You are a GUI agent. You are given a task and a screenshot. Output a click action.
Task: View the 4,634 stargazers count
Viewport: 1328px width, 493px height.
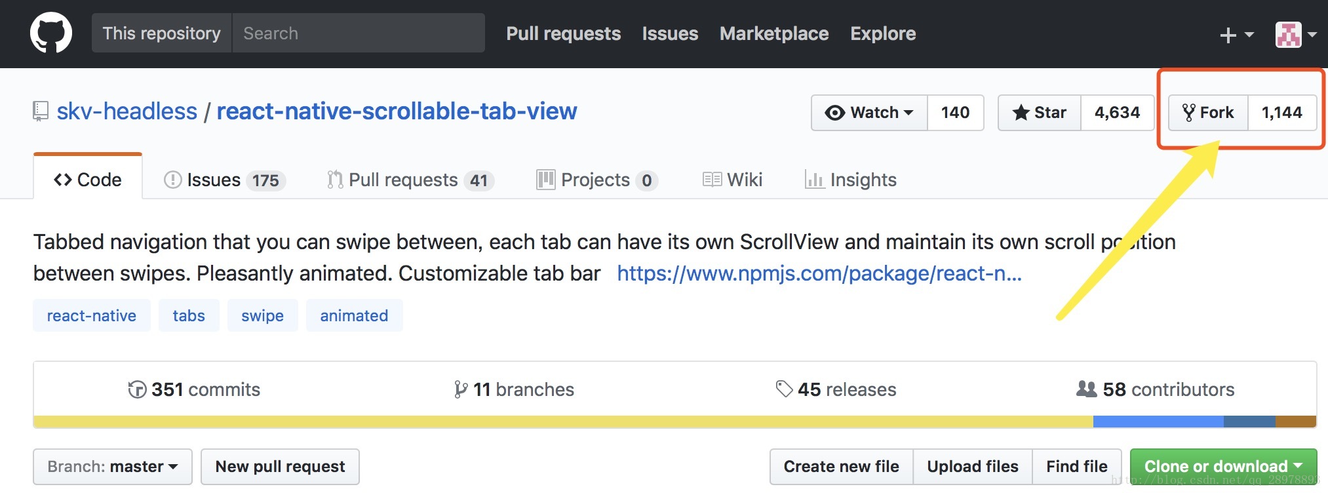pos(1118,113)
